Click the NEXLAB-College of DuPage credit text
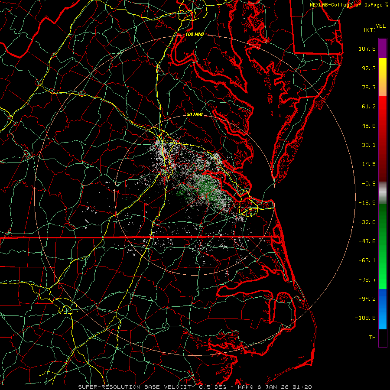Viewport: 390px width, 390px height. (x=346, y=5)
